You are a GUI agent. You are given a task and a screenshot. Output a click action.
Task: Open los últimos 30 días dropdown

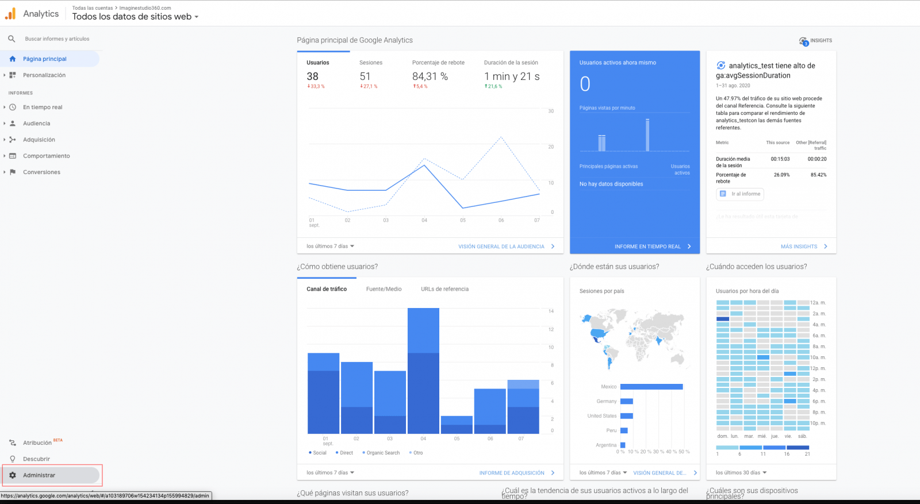(741, 473)
